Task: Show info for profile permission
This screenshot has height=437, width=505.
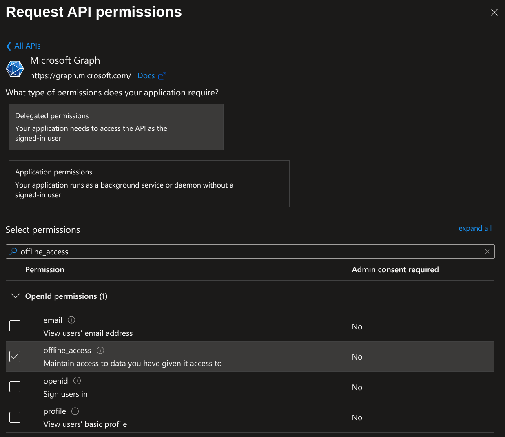Action: point(75,411)
